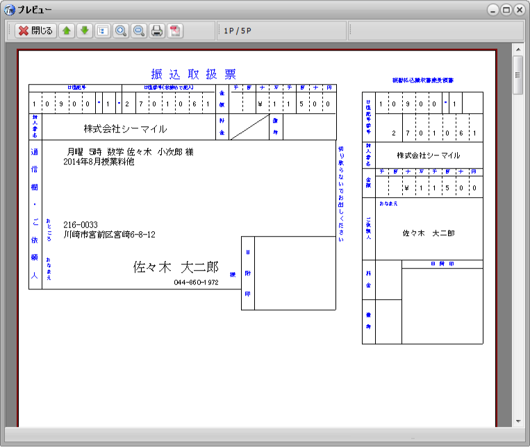This screenshot has height=447, width=530.
Task: Export to PDF using the PDF icon
Action: 175,31
